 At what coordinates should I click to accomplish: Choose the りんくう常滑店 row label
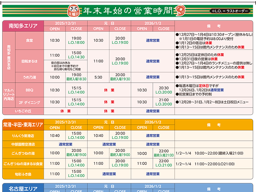tap(23, 136)
